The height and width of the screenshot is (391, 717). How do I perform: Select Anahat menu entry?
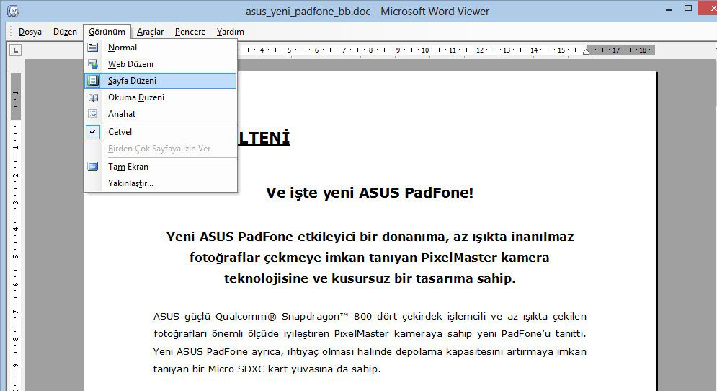coord(161,113)
